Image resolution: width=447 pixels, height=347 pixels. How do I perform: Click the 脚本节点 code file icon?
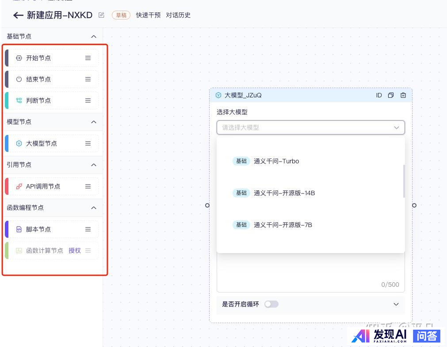click(x=19, y=229)
